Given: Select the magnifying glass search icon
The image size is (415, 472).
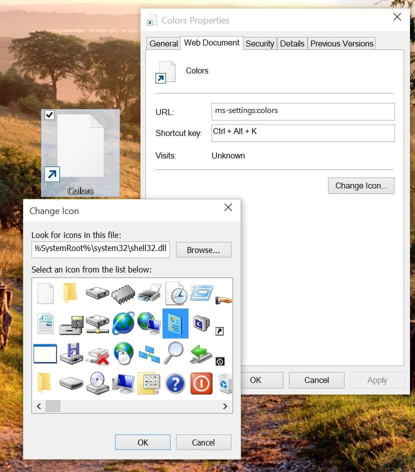Looking at the screenshot, I should [174, 353].
